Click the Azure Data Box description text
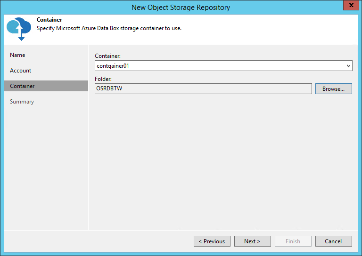362x256 pixels. click(109, 28)
